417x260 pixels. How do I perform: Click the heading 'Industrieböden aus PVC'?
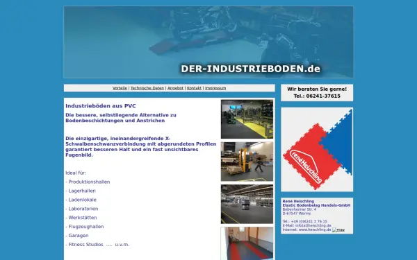point(101,106)
